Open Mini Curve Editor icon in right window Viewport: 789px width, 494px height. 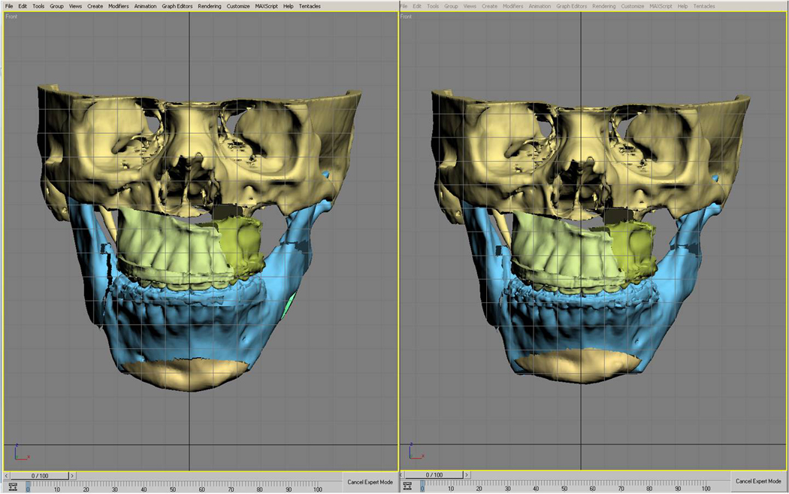(408, 487)
